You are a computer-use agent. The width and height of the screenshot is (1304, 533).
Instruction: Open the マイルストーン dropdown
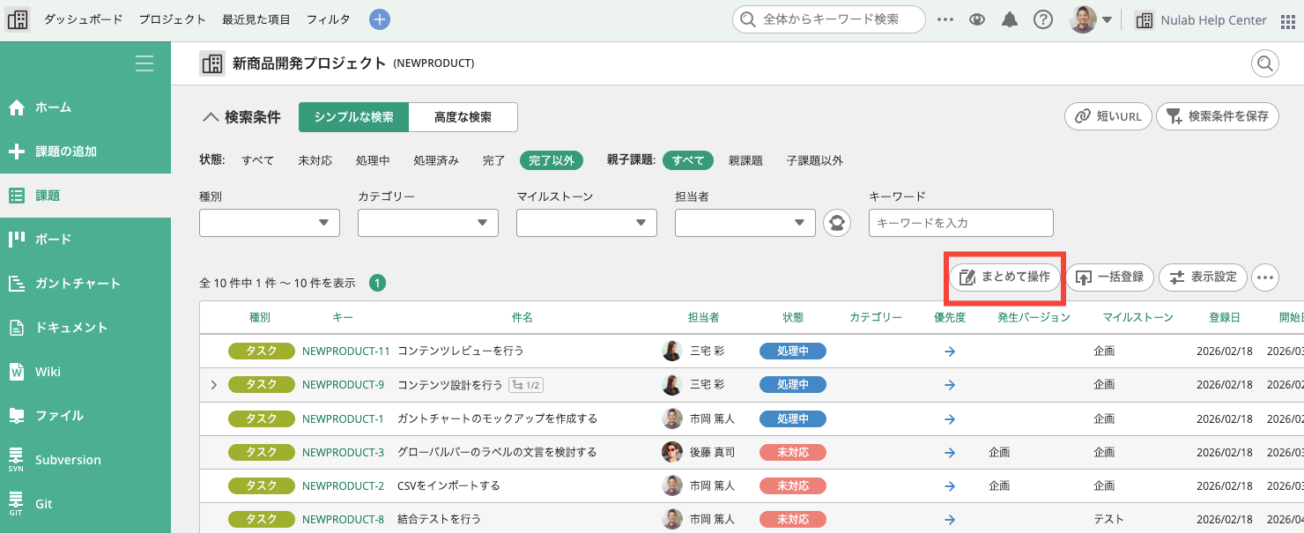pos(587,223)
